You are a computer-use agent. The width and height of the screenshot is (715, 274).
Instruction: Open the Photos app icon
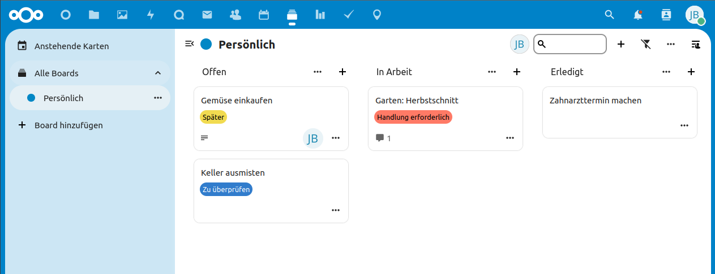pyautogui.click(x=122, y=15)
